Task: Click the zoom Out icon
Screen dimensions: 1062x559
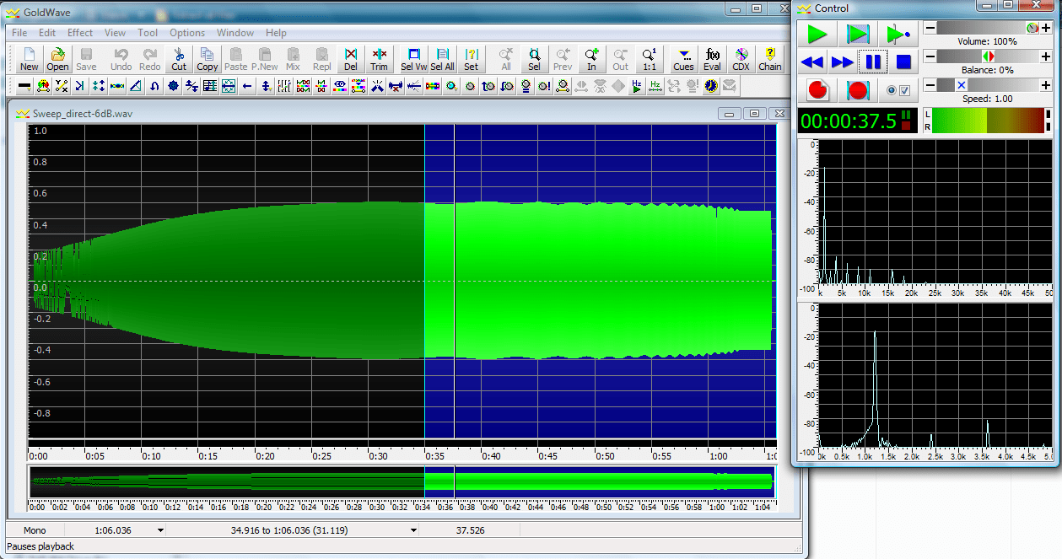Action: (x=620, y=58)
